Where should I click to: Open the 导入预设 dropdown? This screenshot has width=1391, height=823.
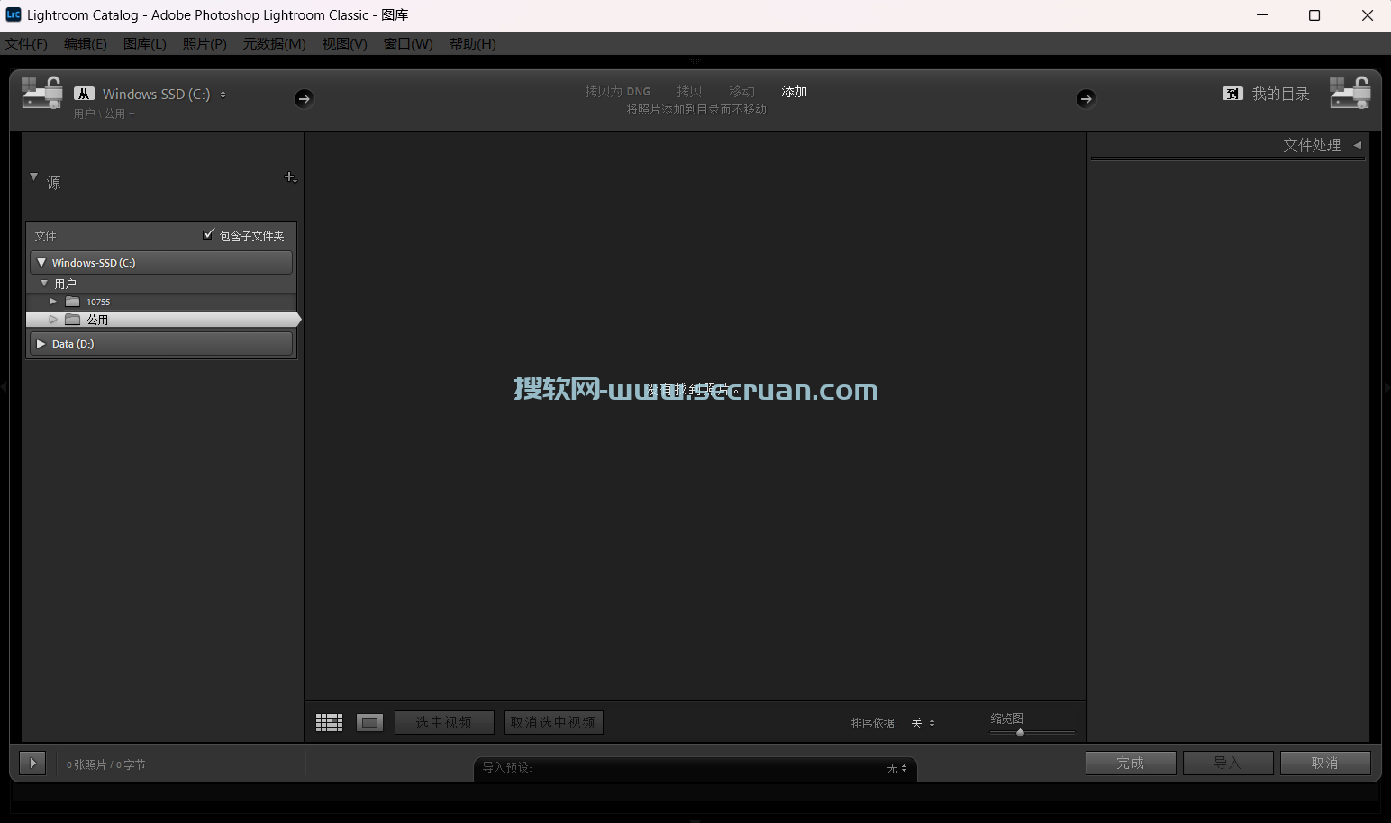[896, 768]
